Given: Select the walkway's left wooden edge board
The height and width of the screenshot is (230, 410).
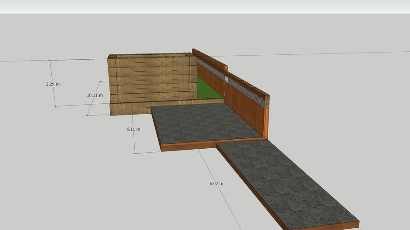Looking at the screenshot, I should pyautogui.click(x=248, y=184).
